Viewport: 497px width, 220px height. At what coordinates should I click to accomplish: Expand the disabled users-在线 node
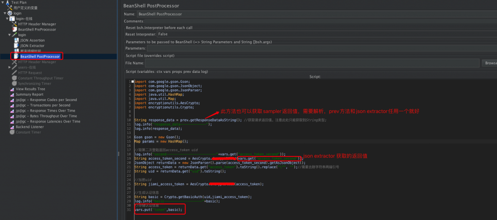(x=10, y=68)
